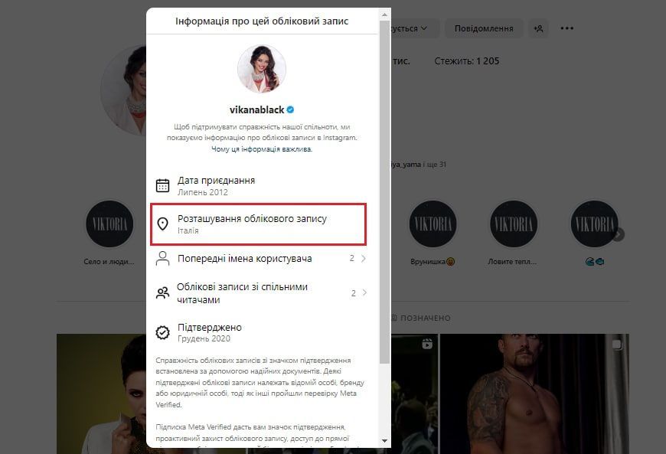Expand Попередні імена користувача chevron

click(x=364, y=258)
